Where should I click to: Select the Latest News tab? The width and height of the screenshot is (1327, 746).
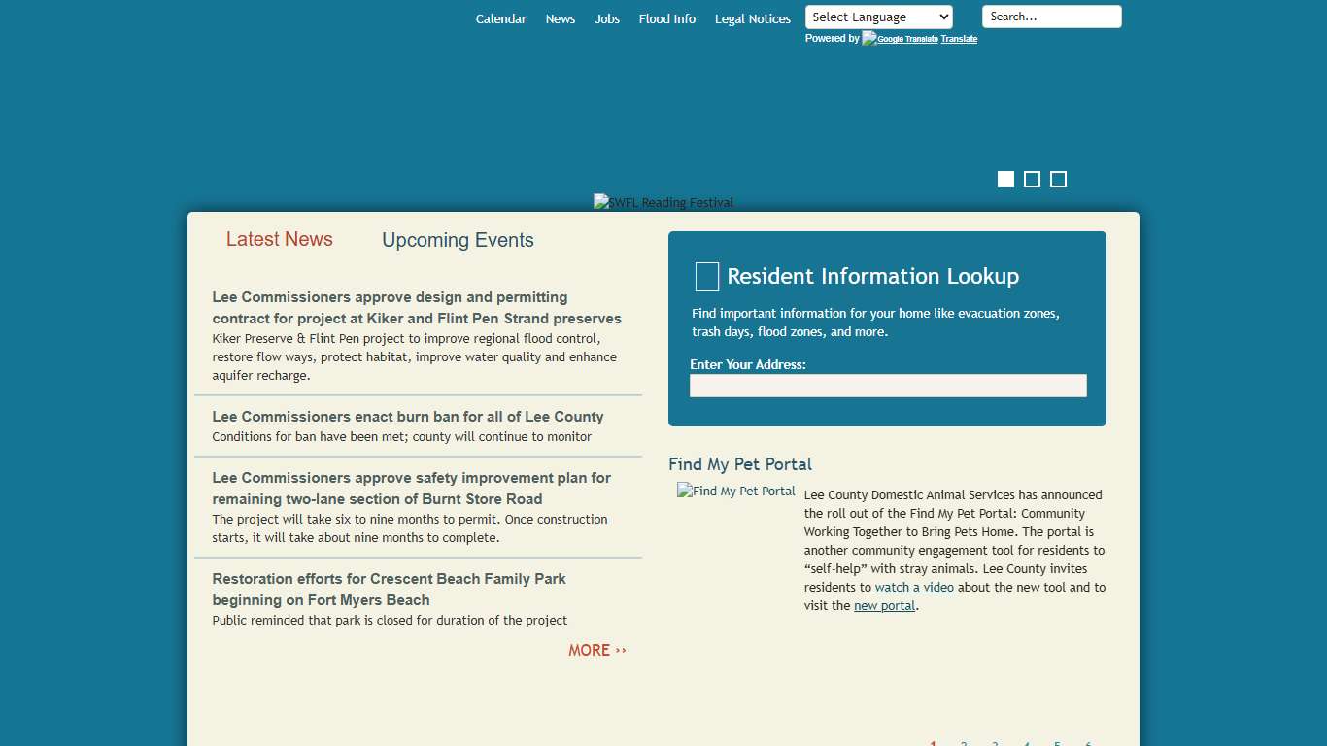(x=280, y=239)
